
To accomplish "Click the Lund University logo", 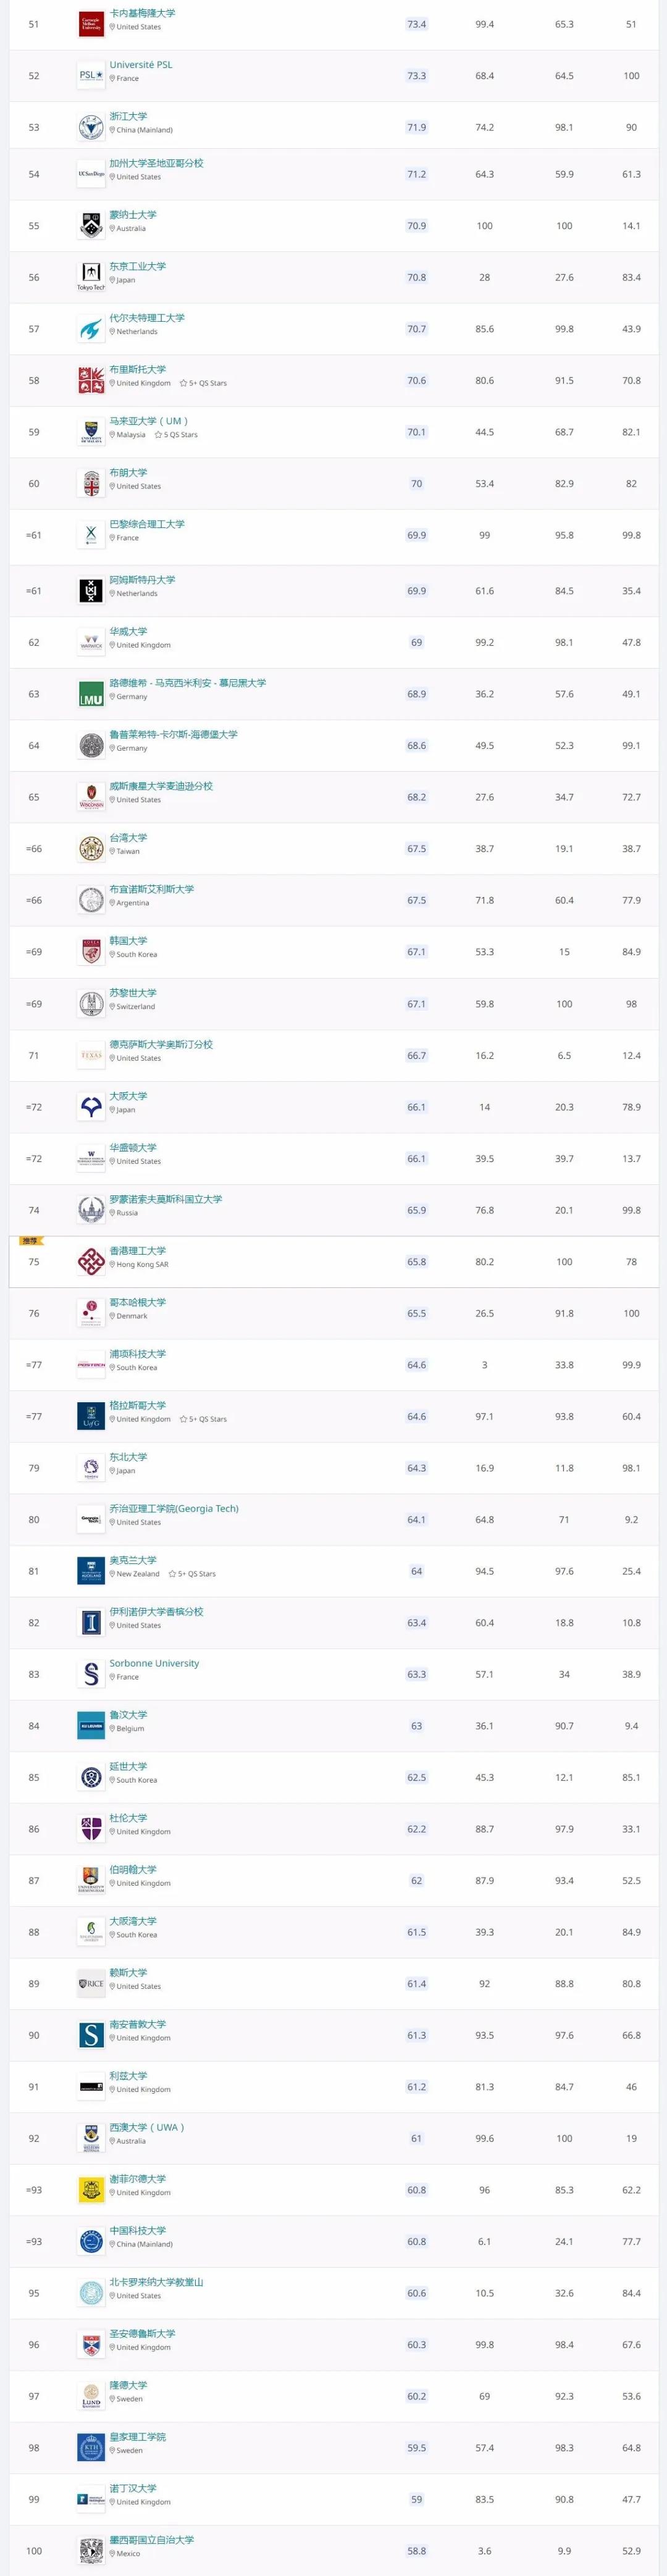I will click(x=91, y=2396).
